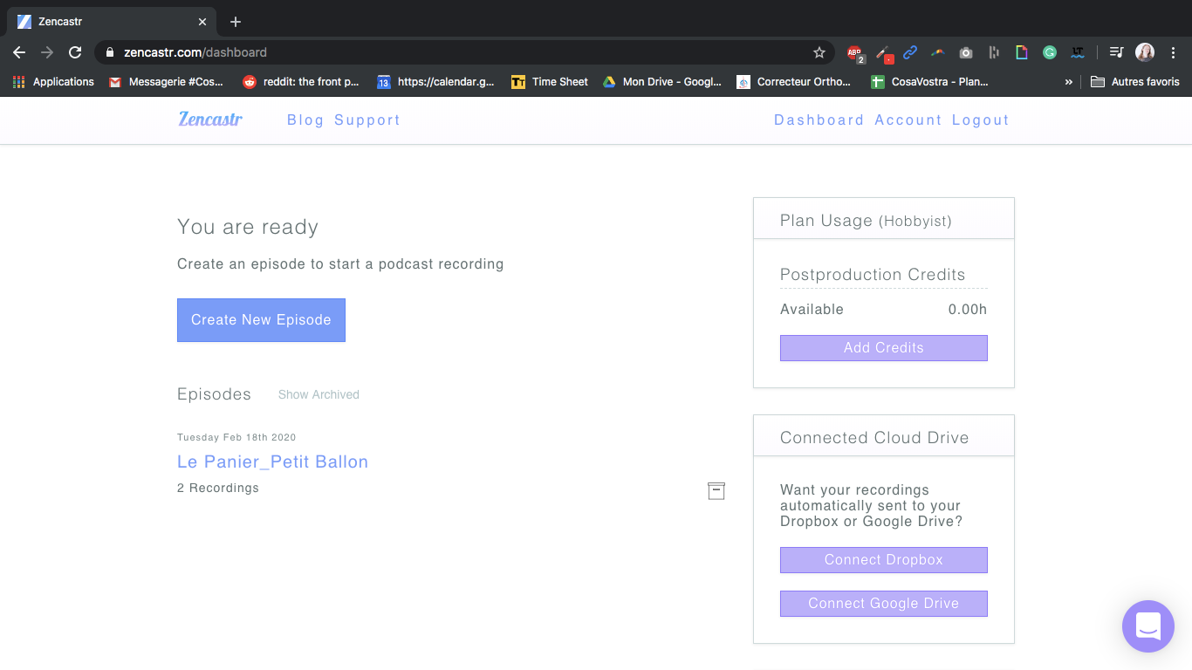
Task: Bookmark this page with the star
Action: click(x=819, y=52)
